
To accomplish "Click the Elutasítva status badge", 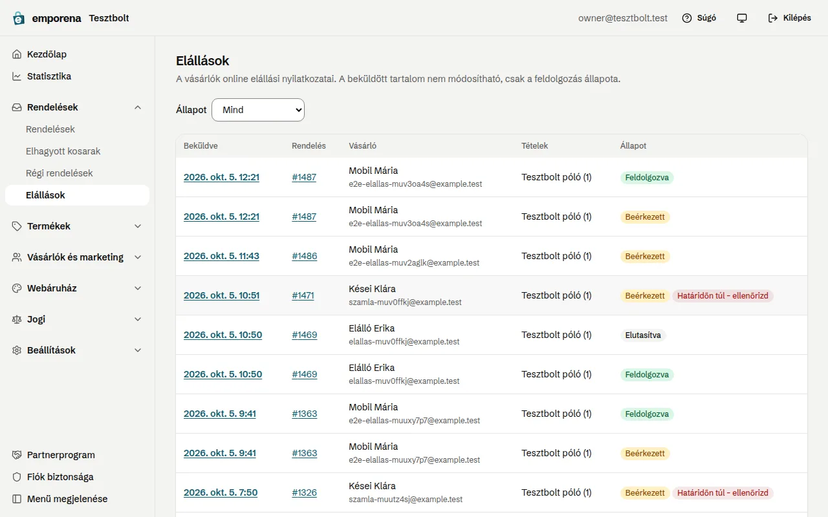I will coord(643,335).
